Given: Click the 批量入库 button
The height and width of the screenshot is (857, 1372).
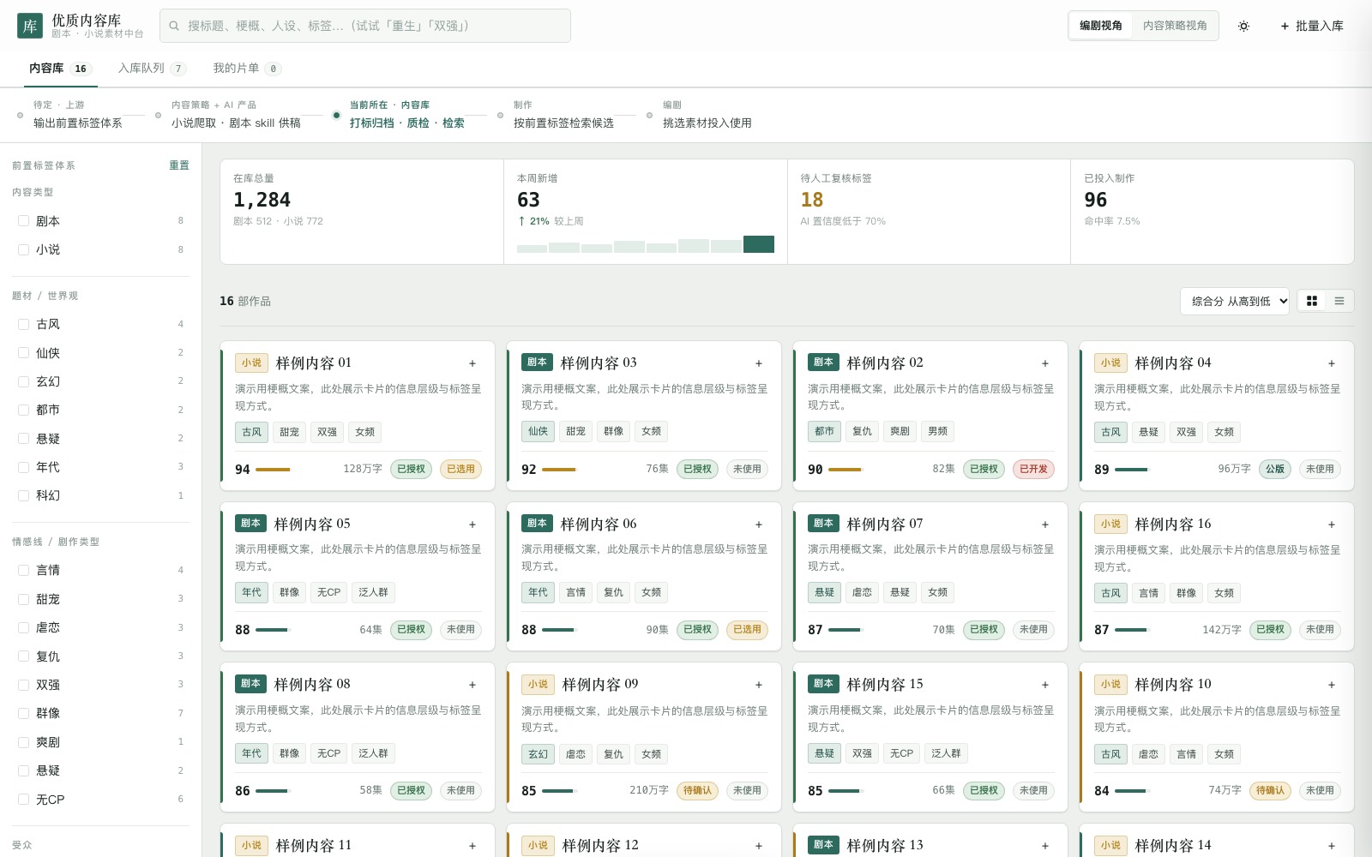Looking at the screenshot, I should (1312, 26).
